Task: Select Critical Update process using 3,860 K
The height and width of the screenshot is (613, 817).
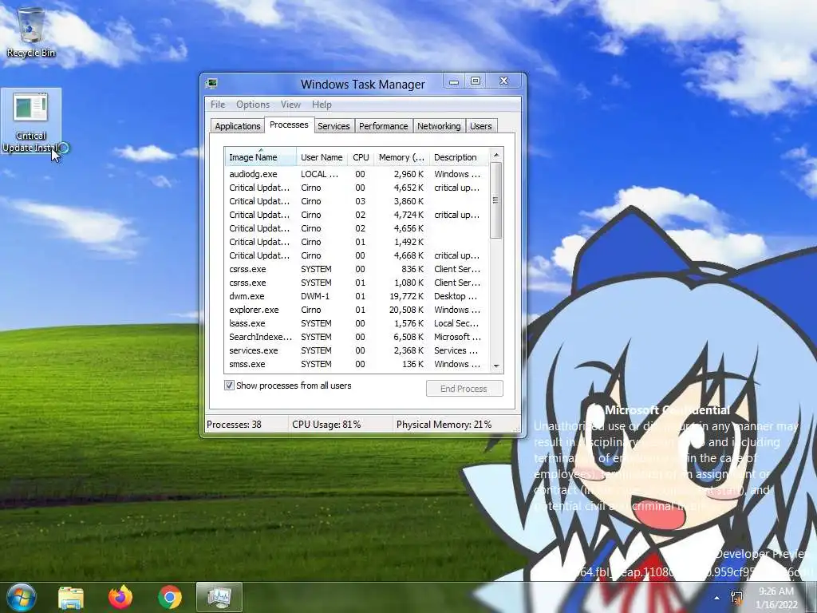Action: (x=357, y=201)
